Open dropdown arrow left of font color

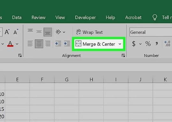[x=3, y=44]
